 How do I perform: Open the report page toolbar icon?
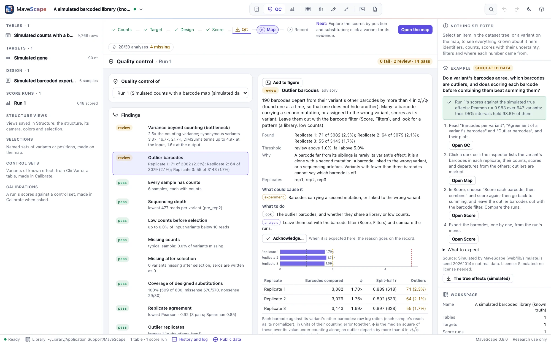(375, 9)
